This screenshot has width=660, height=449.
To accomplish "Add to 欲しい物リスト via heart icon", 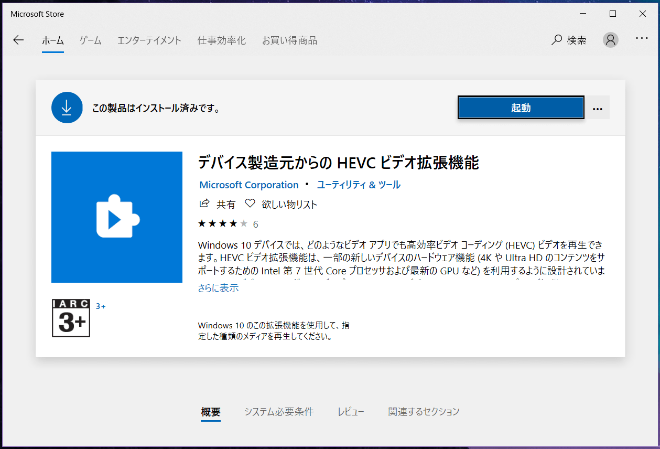I will [250, 204].
